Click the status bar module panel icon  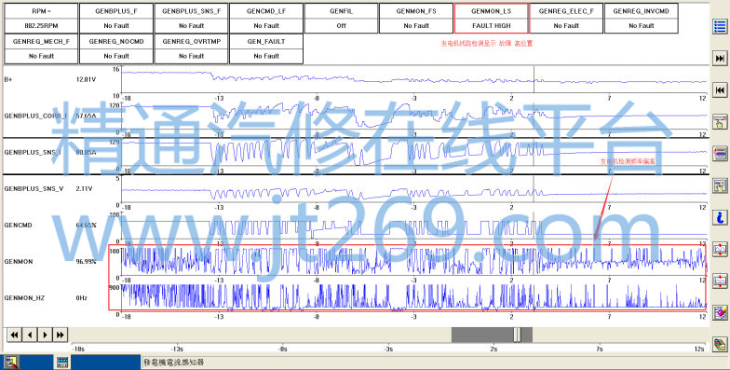coord(62,362)
